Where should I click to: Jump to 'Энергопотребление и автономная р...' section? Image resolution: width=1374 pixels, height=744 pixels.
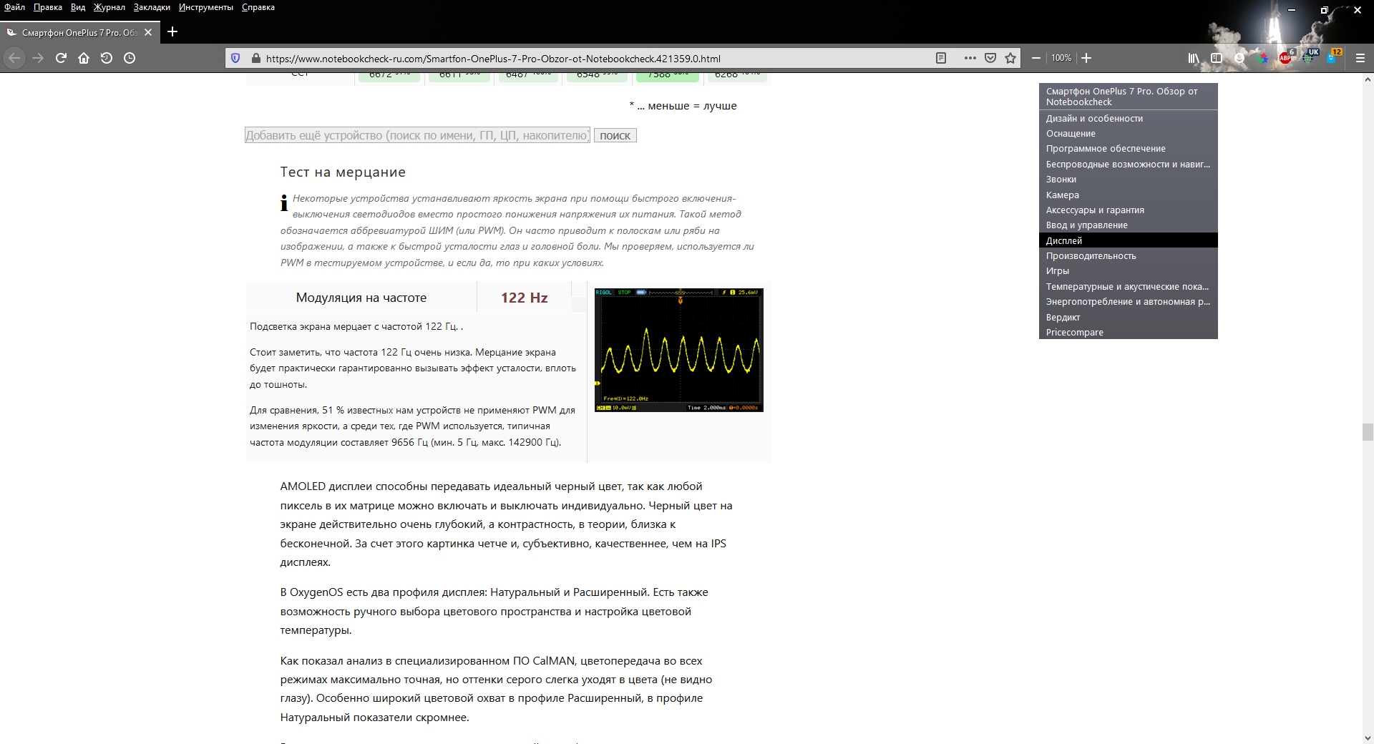(x=1128, y=302)
